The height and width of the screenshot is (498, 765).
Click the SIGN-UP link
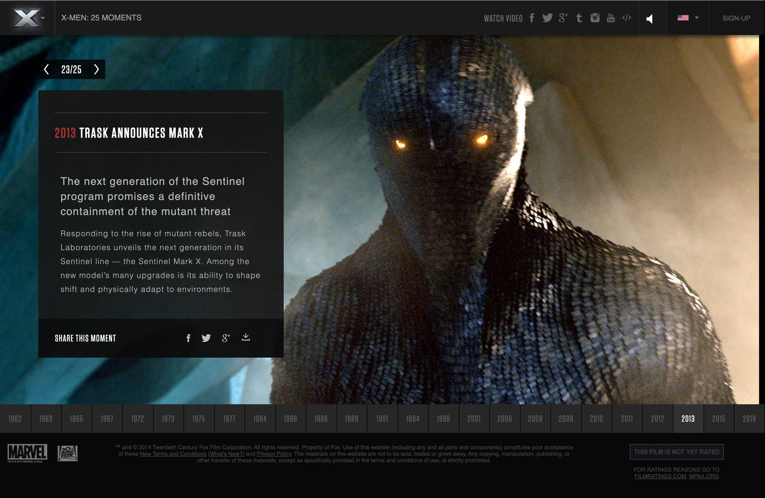click(737, 18)
